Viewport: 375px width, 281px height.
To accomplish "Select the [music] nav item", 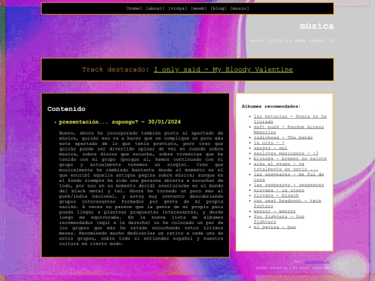I will pos(240,8).
